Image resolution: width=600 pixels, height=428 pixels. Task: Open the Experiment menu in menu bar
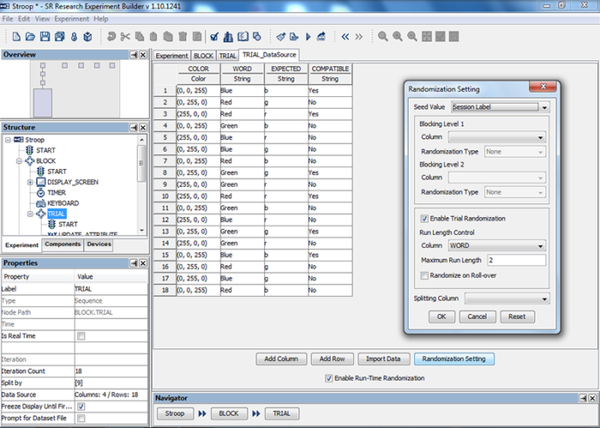tap(72, 18)
